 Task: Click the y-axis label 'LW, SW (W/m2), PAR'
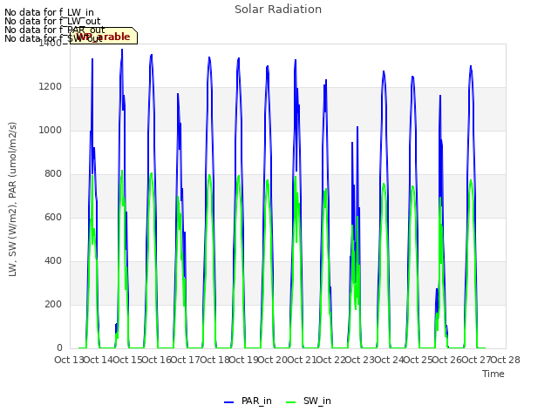[12, 199]
